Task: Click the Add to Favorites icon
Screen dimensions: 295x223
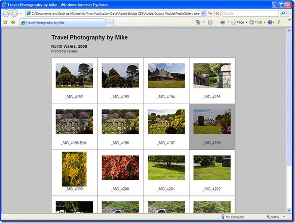Action: [x=13, y=22]
